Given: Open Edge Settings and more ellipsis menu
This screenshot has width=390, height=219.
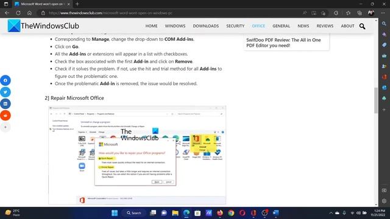Looking at the screenshot, I should [383, 13].
